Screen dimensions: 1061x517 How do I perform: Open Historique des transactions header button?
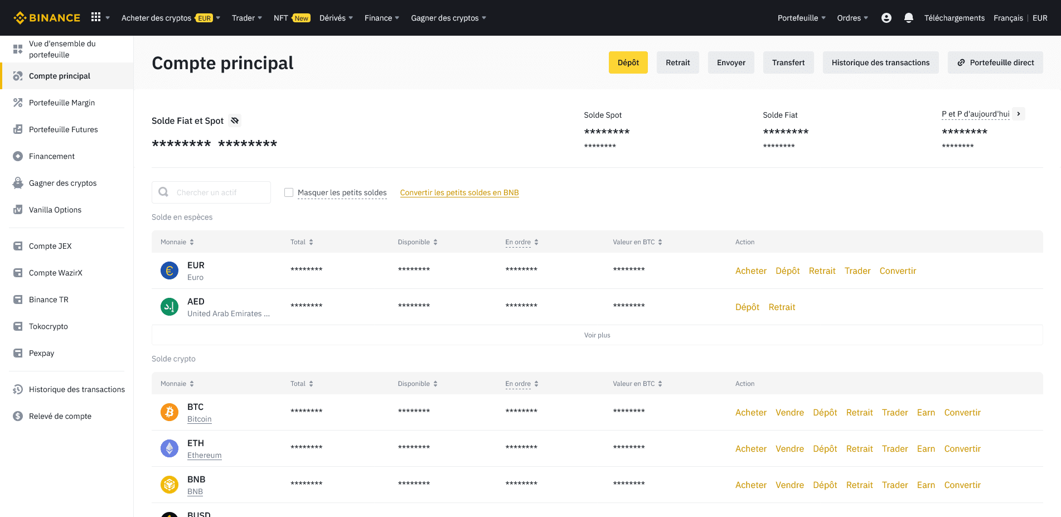pos(881,62)
